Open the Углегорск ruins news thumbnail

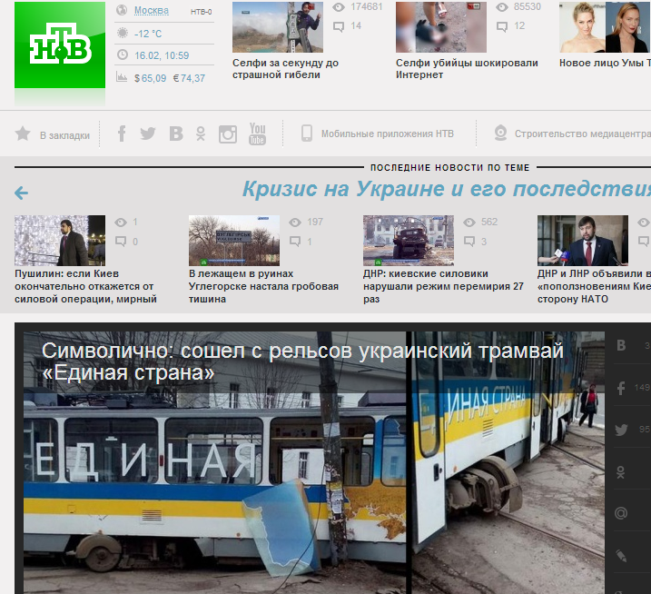pos(234,241)
